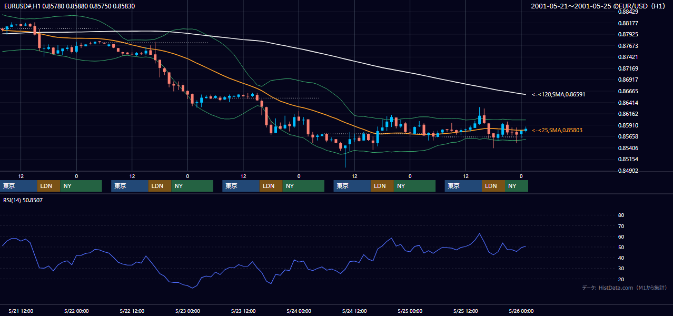The image size is (673, 316).
Task: Click the 0.86665 price axis label
Action: pyautogui.click(x=628, y=91)
